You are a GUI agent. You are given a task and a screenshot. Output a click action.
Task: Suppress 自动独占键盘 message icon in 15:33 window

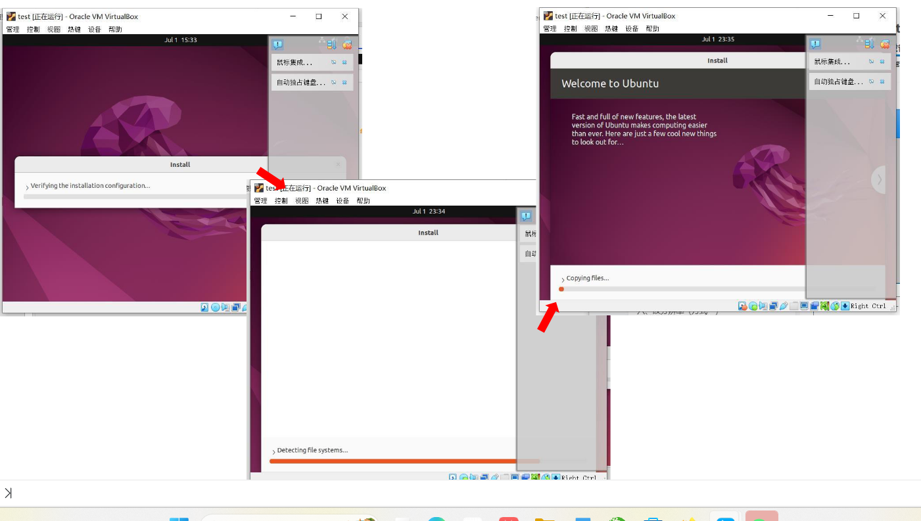click(x=333, y=82)
